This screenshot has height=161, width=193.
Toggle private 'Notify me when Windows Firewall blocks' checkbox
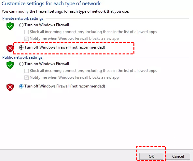[26, 39]
